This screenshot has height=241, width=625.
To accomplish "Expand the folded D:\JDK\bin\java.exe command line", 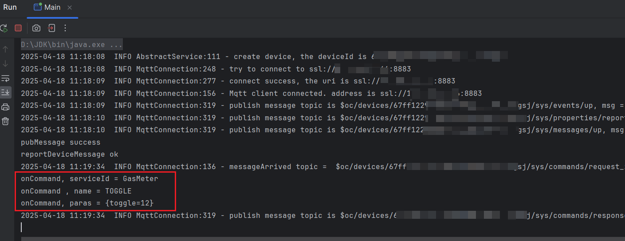I will 72,45.
